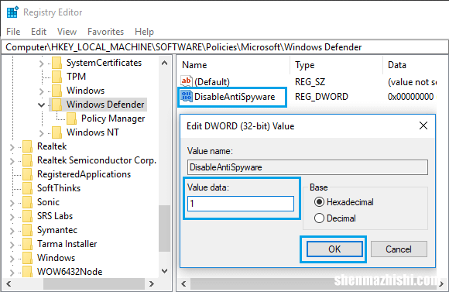The height and width of the screenshot is (292, 449).
Task: Click the values pane scroll left arrow
Action: tap(183, 284)
